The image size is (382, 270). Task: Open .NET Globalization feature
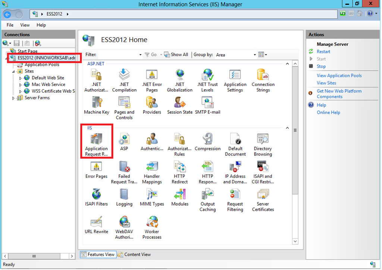[x=179, y=80]
